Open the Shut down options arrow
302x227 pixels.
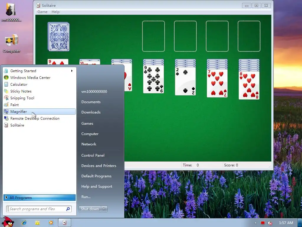click(x=104, y=209)
